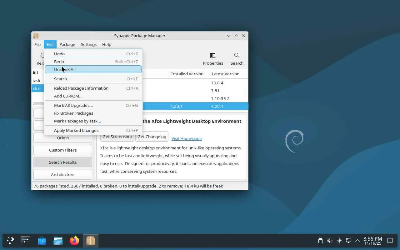Open the display configuration tray icon
Screen dimensions: 400x250
(349, 241)
